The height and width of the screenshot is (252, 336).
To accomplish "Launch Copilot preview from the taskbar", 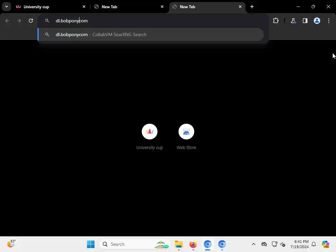I will 325,244.
